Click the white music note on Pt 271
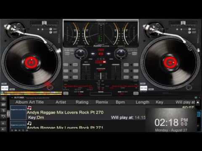The height and width of the screenshot is (151, 202). (29, 123)
